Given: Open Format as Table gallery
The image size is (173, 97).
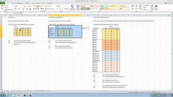Looking at the screenshot, I should pyautogui.click(x=78, y=8).
